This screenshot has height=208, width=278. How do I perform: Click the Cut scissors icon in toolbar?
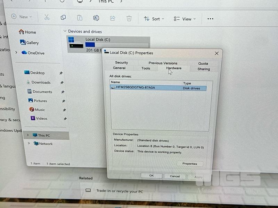47,18
